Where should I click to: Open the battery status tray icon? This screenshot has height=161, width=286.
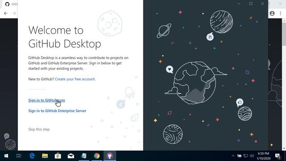pos(240,156)
